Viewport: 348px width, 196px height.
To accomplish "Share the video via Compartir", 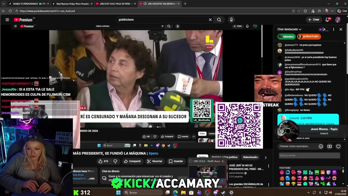I will (132, 161).
